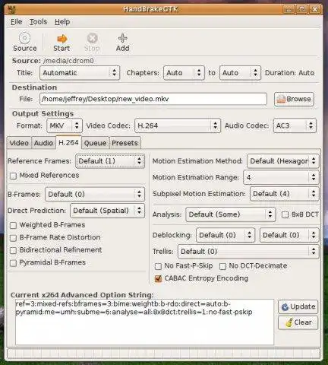
Task: Enable Mixed References checkbox
Action: coord(13,176)
